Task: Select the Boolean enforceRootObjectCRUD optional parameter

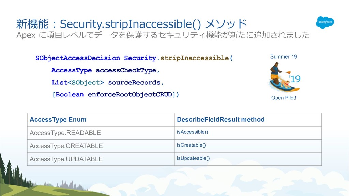Action: [x=116, y=95]
